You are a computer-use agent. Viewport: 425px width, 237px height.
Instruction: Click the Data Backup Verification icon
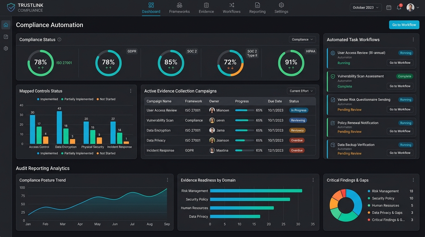[x=333, y=145]
